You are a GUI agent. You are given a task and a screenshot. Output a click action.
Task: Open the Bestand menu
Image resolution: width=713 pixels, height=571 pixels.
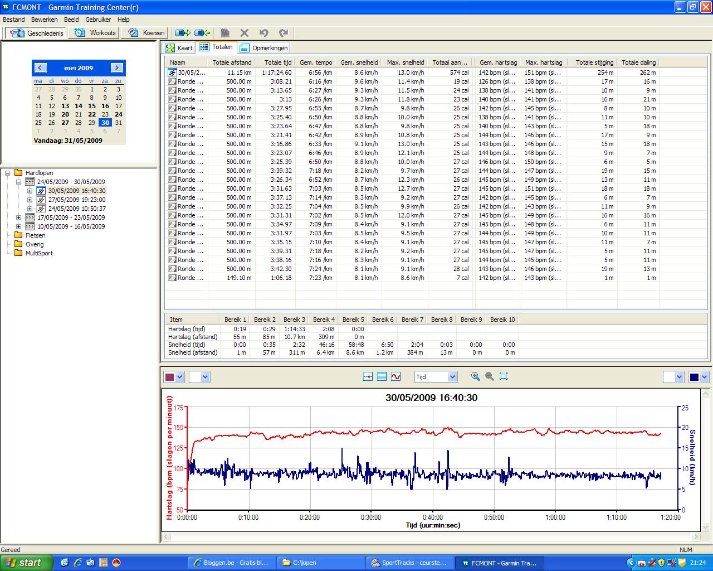14,20
